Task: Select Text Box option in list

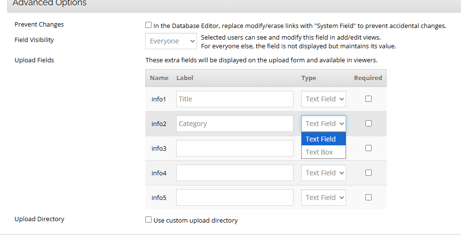Action: [323, 152]
